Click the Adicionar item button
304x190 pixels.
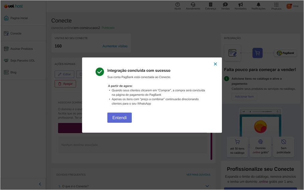tap(244, 97)
